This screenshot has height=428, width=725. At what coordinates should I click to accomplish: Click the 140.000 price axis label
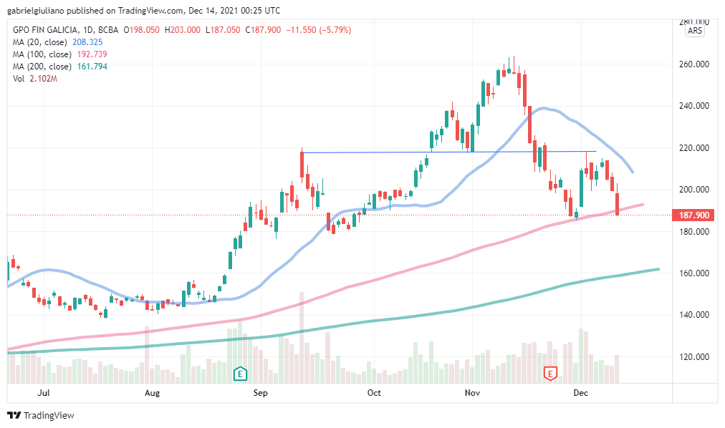694,315
